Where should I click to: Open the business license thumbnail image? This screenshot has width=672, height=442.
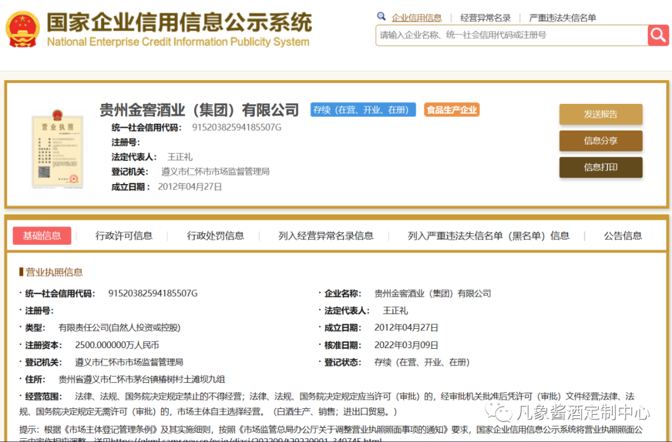[57, 149]
